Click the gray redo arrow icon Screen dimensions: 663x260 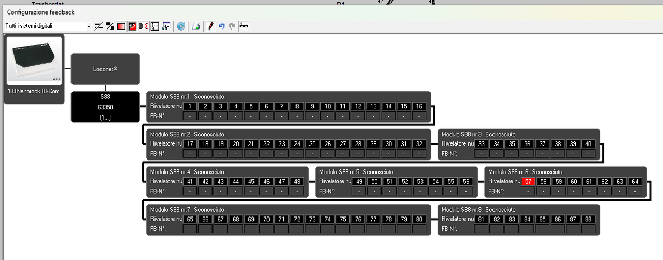click(232, 26)
